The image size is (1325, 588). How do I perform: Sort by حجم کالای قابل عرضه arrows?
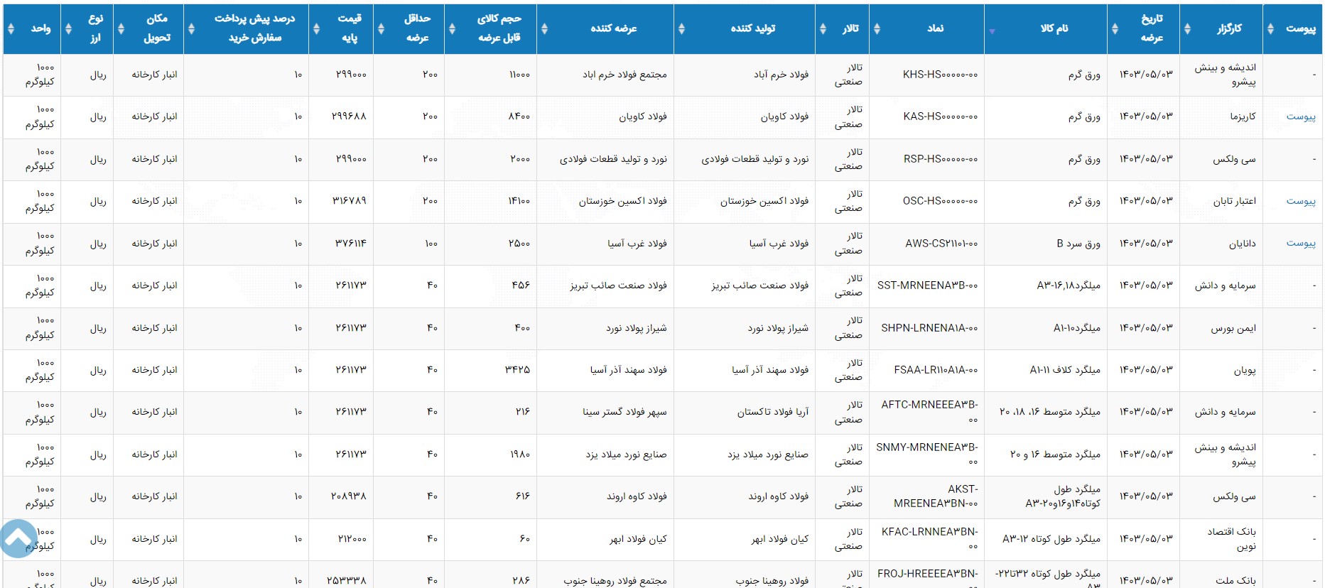[x=452, y=28]
